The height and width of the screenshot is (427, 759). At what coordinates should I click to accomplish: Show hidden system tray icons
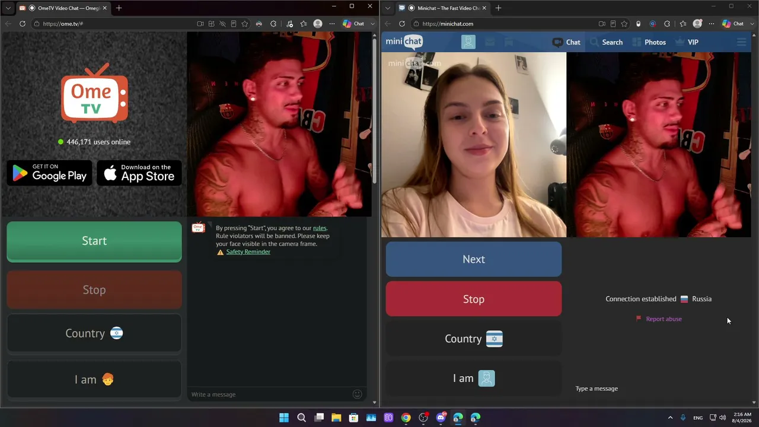click(670, 418)
